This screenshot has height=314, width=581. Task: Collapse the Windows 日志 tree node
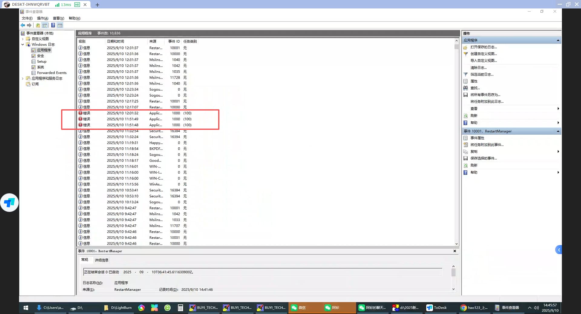coord(23,45)
